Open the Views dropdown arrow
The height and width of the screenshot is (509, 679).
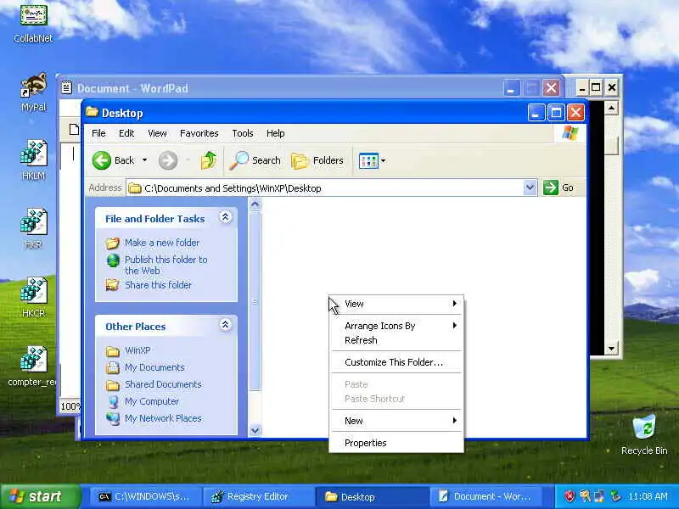click(x=383, y=160)
